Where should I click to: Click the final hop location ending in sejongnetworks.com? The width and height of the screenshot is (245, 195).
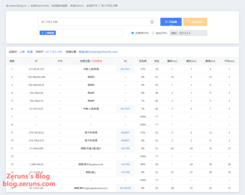click(91, 188)
